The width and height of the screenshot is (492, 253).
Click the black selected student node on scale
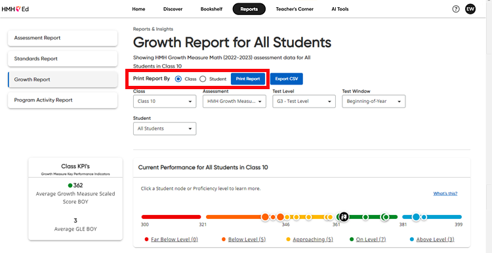tap(344, 217)
